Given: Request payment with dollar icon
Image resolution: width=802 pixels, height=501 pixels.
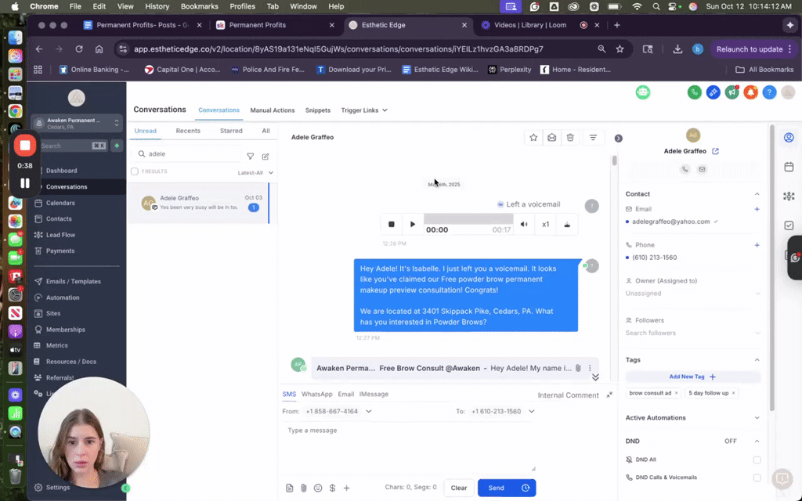Looking at the screenshot, I should pyautogui.click(x=332, y=488).
